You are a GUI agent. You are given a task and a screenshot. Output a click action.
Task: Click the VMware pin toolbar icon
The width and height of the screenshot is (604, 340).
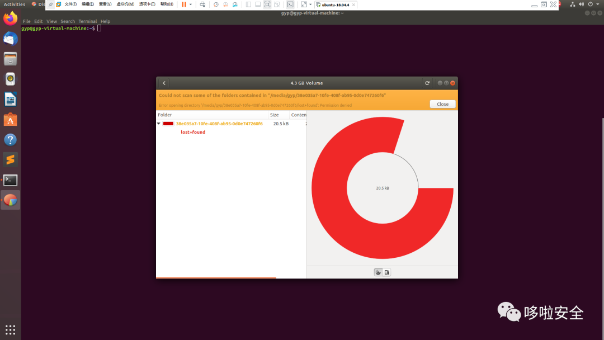50,4
